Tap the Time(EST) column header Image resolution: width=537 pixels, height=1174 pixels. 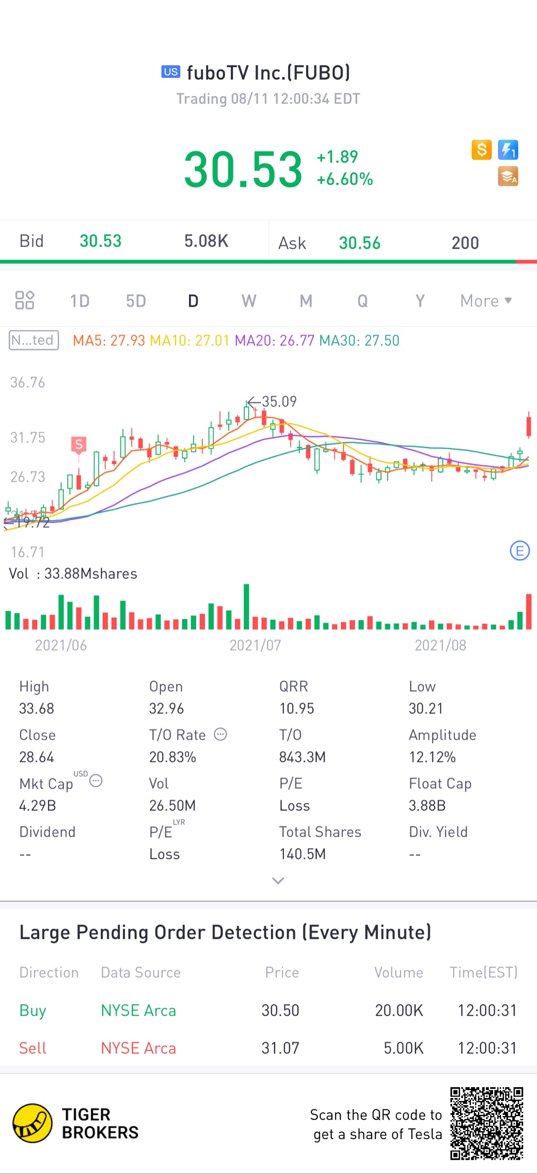(x=484, y=973)
